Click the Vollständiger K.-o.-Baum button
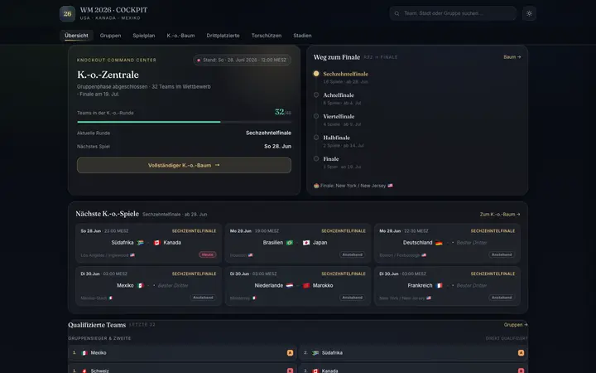The image size is (596, 373). point(184,165)
